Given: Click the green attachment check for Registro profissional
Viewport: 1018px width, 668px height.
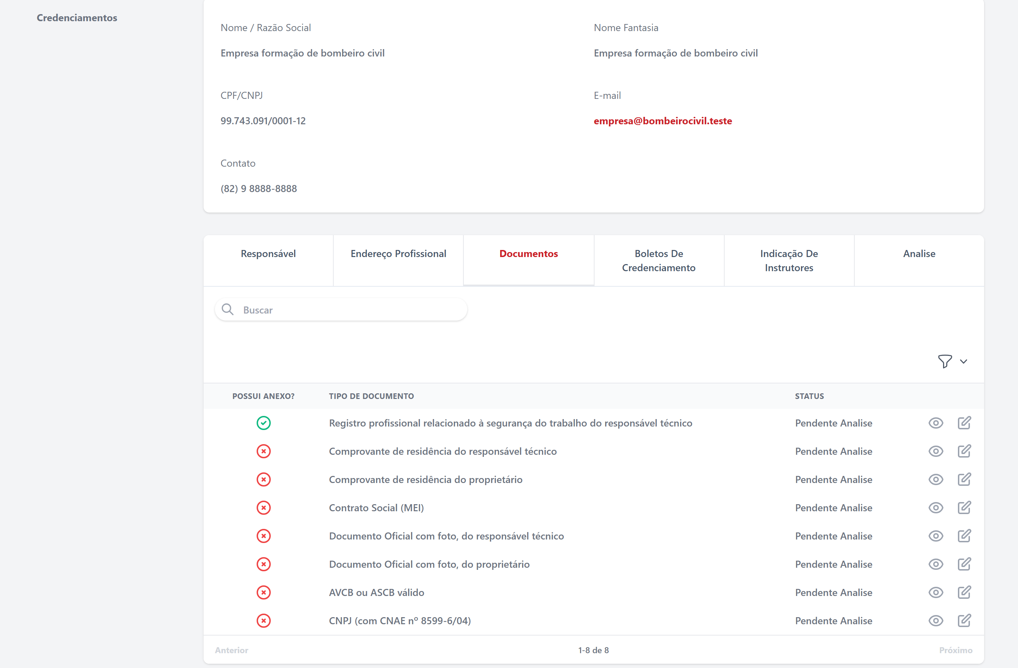Looking at the screenshot, I should (263, 423).
